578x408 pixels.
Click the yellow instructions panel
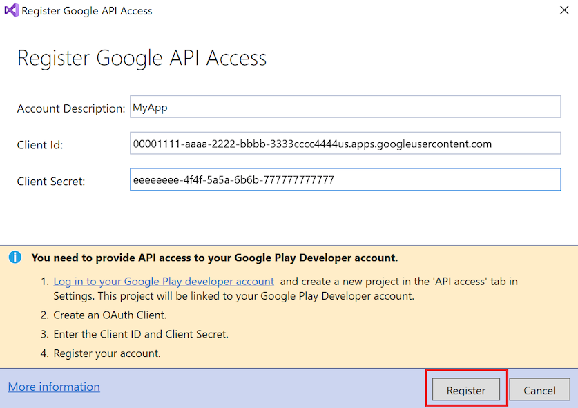[289, 304]
